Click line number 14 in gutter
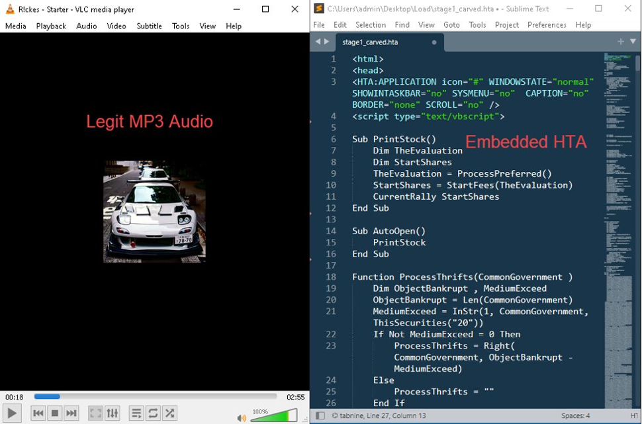 tap(331, 231)
